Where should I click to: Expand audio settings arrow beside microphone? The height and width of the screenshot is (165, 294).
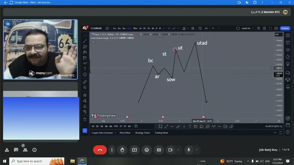tap(197, 150)
